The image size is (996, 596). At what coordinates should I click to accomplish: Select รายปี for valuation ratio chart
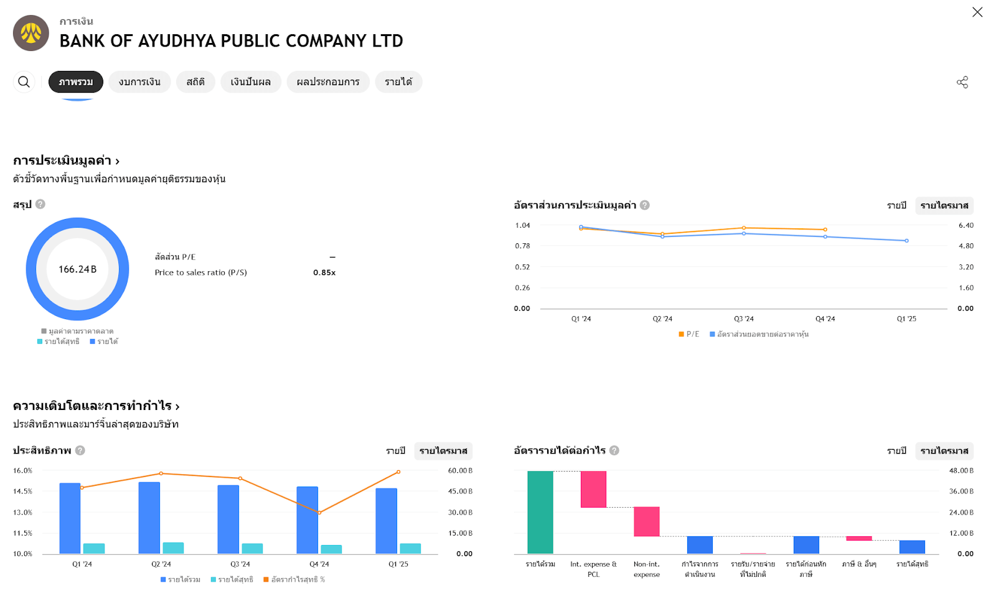(897, 205)
